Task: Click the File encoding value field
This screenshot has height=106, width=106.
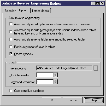Action: point(64,68)
